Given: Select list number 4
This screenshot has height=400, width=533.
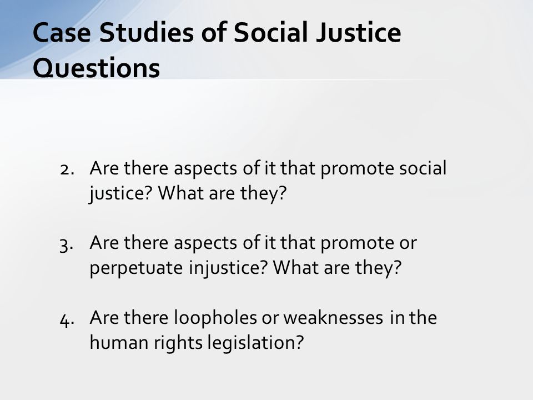Looking at the screenshot, I should (x=67, y=320).
